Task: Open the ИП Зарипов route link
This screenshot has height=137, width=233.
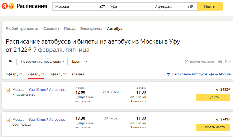Action: coord(40,90)
